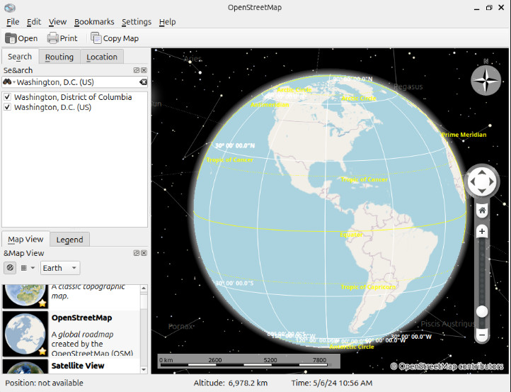The image size is (511, 392).
Task: Toggle Washington, D.C. (US) result checkbox
Action: pyautogui.click(x=7, y=107)
